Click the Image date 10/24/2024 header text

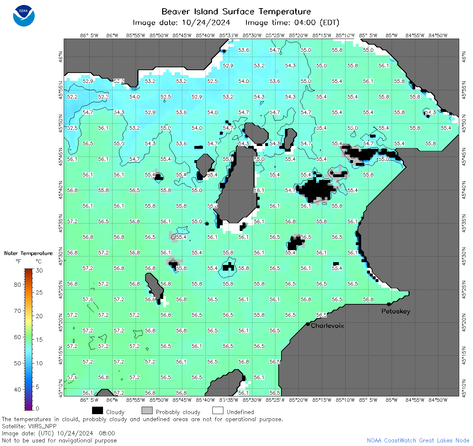point(181,23)
